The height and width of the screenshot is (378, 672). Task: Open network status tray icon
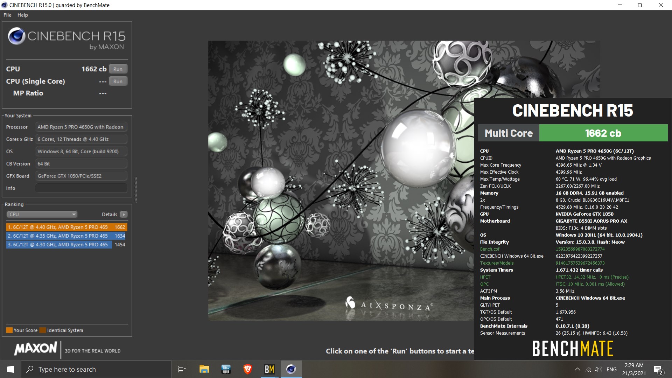click(x=588, y=369)
